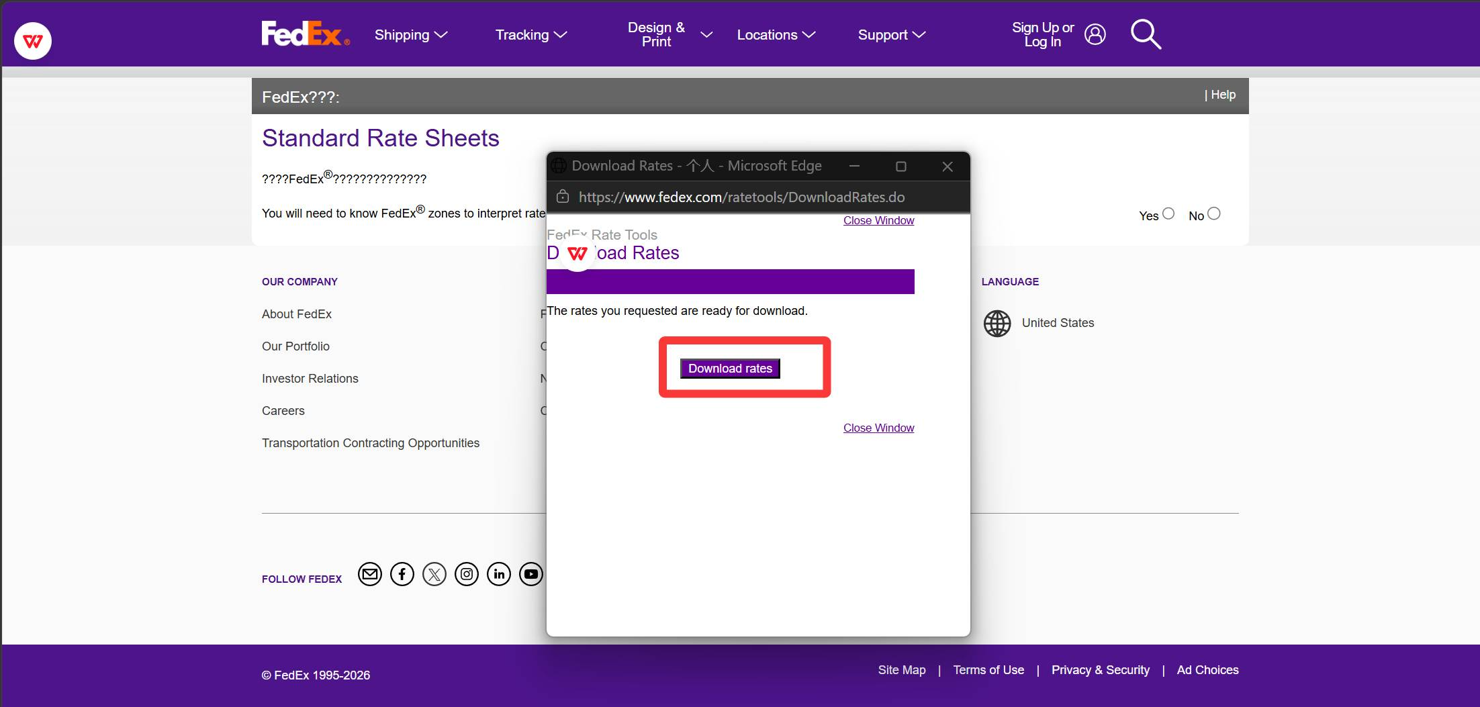Minimize the Download Rates popup window
Viewport: 1480px width, 707px height.
(854, 166)
